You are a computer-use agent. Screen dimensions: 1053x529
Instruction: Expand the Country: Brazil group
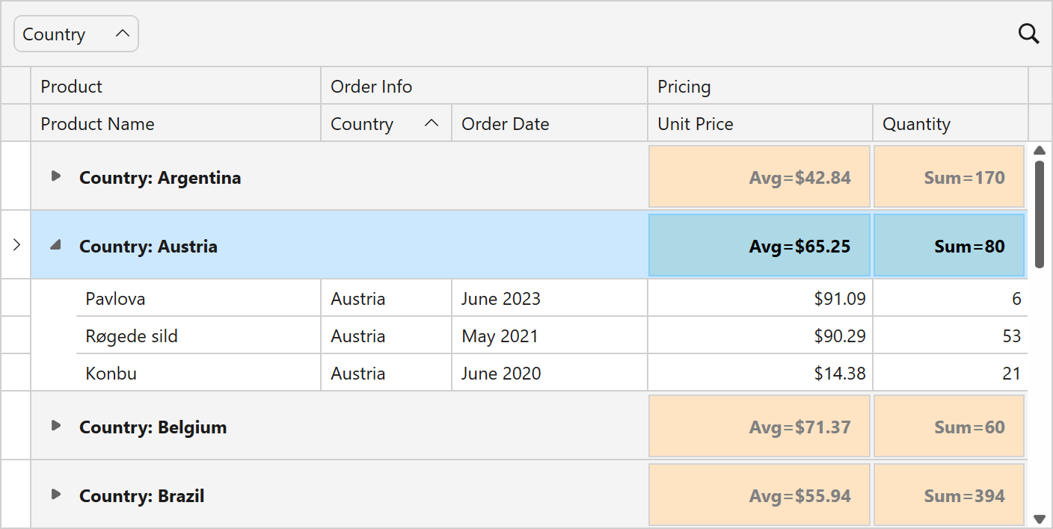(55, 495)
